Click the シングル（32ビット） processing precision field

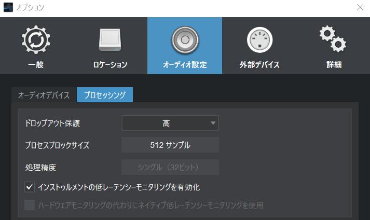(x=170, y=167)
